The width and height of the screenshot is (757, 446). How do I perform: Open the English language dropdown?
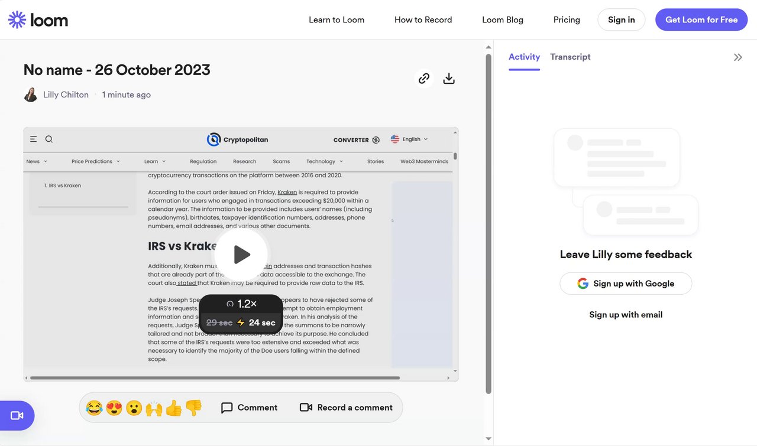coord(409,139)
